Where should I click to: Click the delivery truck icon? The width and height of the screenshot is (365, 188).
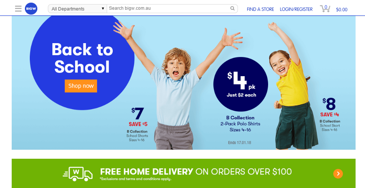click(x=78, y=174)
